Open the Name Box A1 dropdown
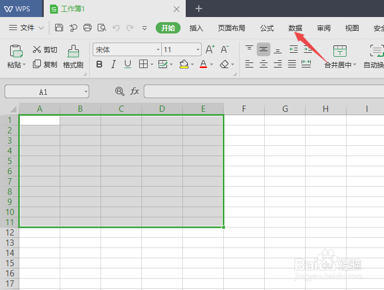The image size is (384, 290). 86,92
